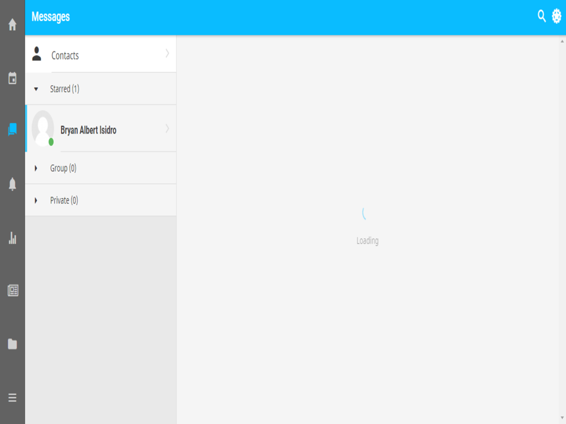The width and height of the screenshot is (566, 424).
Task: Open the Home icon in sidebar
Action: [x=12, y=24]
